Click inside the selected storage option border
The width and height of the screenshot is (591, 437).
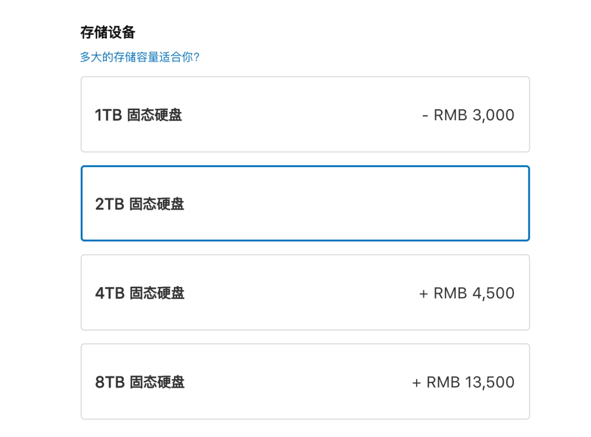(305, 202)
